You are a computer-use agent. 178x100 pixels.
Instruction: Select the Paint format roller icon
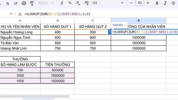[x=32, y=3]
